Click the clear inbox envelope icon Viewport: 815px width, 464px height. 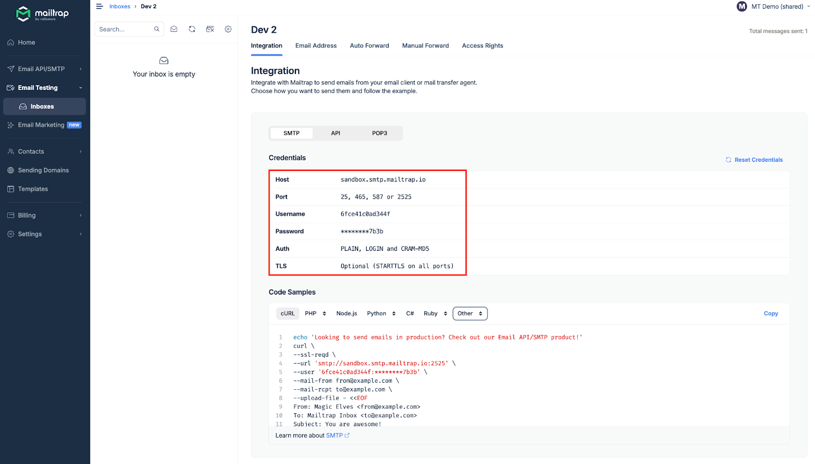(x=210, y=29)
